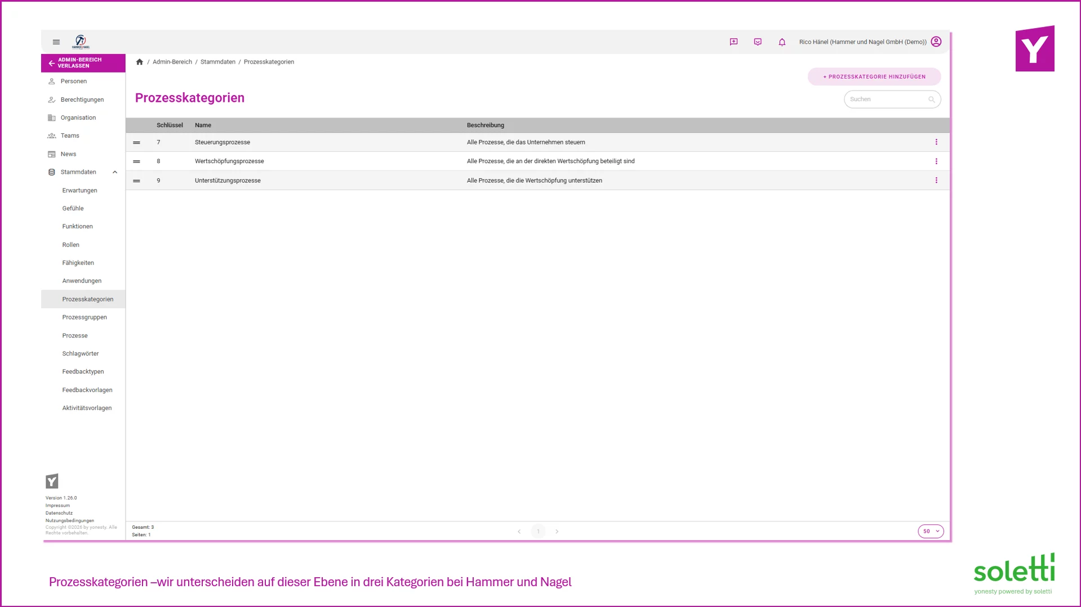Viewport: 1081px width, 607px height.
Task: Open the received feedback heart icon
Action: click(x=758, y=42)
